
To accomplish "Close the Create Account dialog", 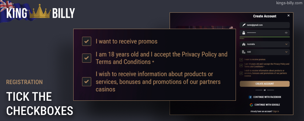I will pos(288,15).
